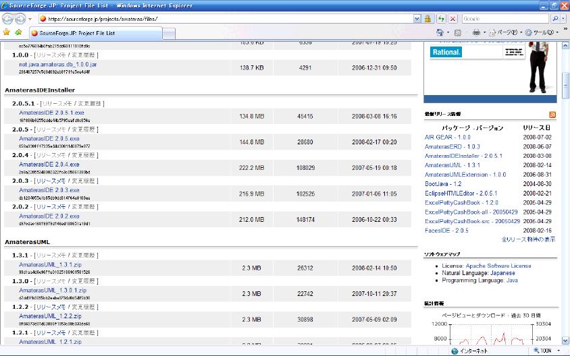570x356 pixels.
Task: Download net.java.amateras.db_1.0.0.jar
Action: click(x=58, y=64)
